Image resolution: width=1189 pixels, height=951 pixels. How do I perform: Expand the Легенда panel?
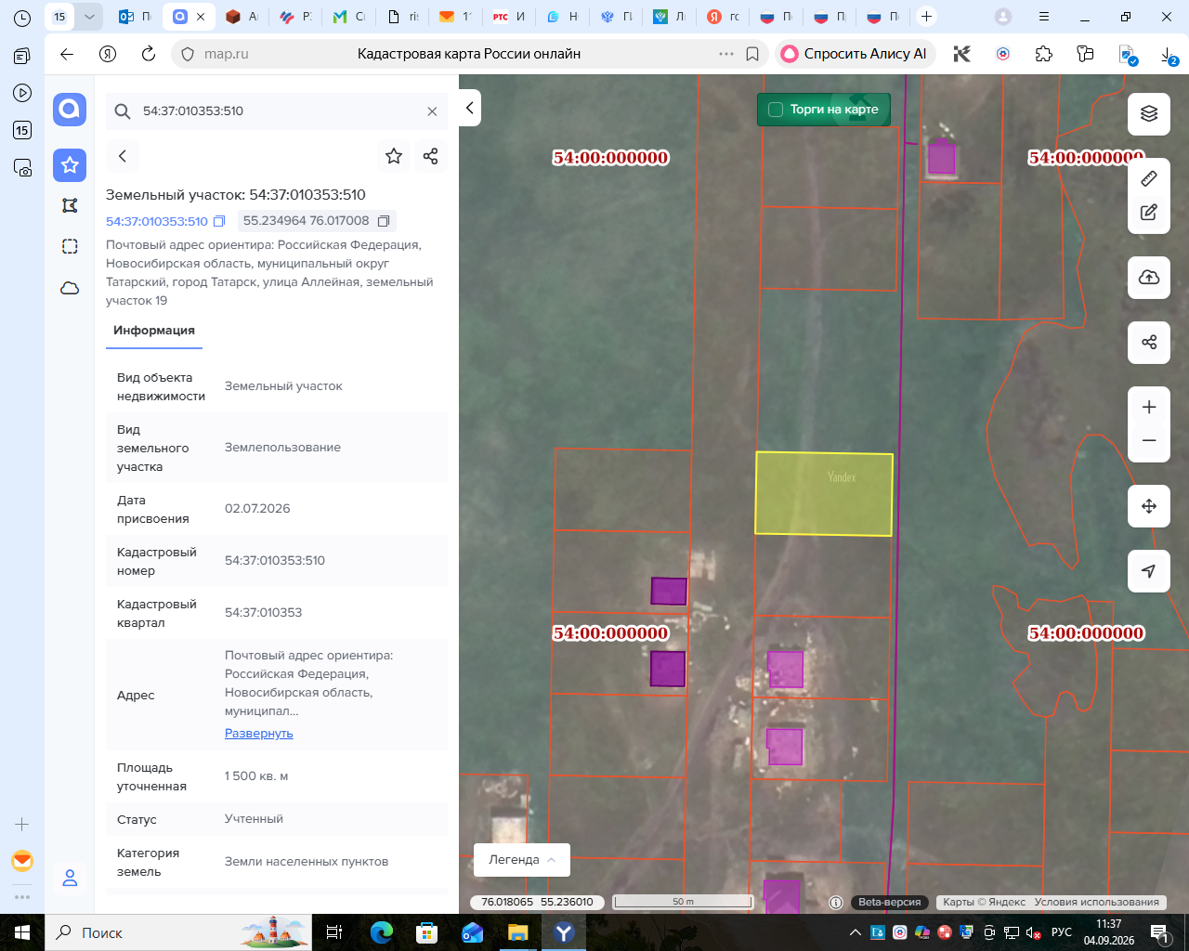[x=522, y=860]
